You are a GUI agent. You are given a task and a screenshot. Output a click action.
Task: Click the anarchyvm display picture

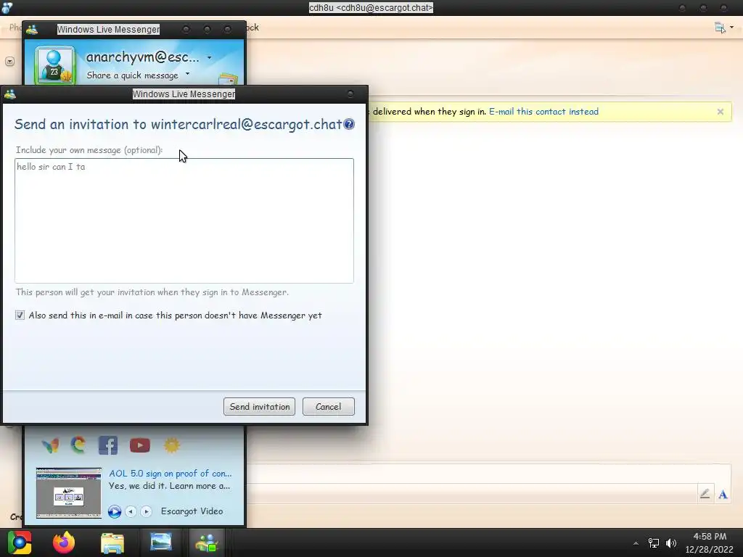coord(54,65)
